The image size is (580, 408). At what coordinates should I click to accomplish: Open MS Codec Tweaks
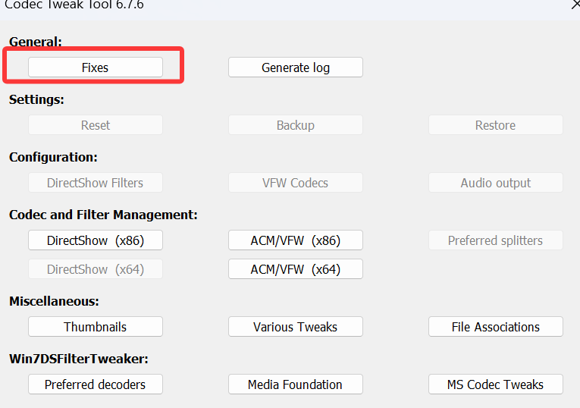coord(495,384)
